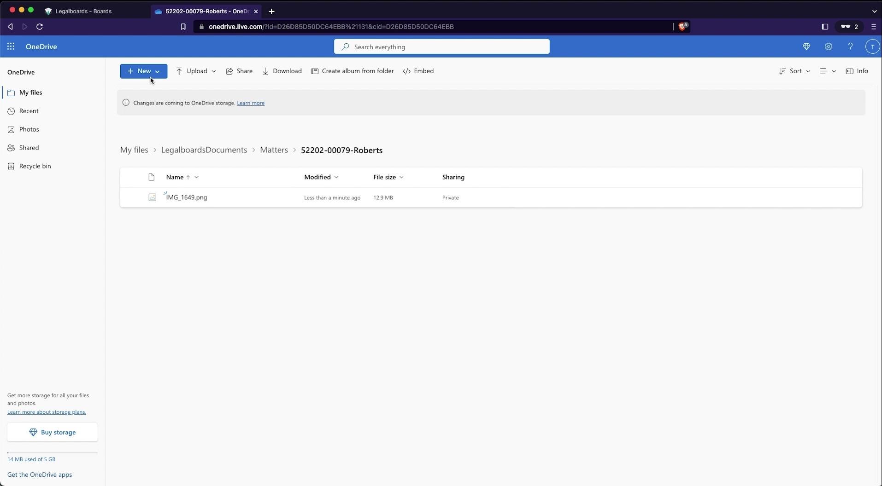Viewport: 882px width, 486px height.
Task: Open the account profile avatar
Action: click(872, 46)
